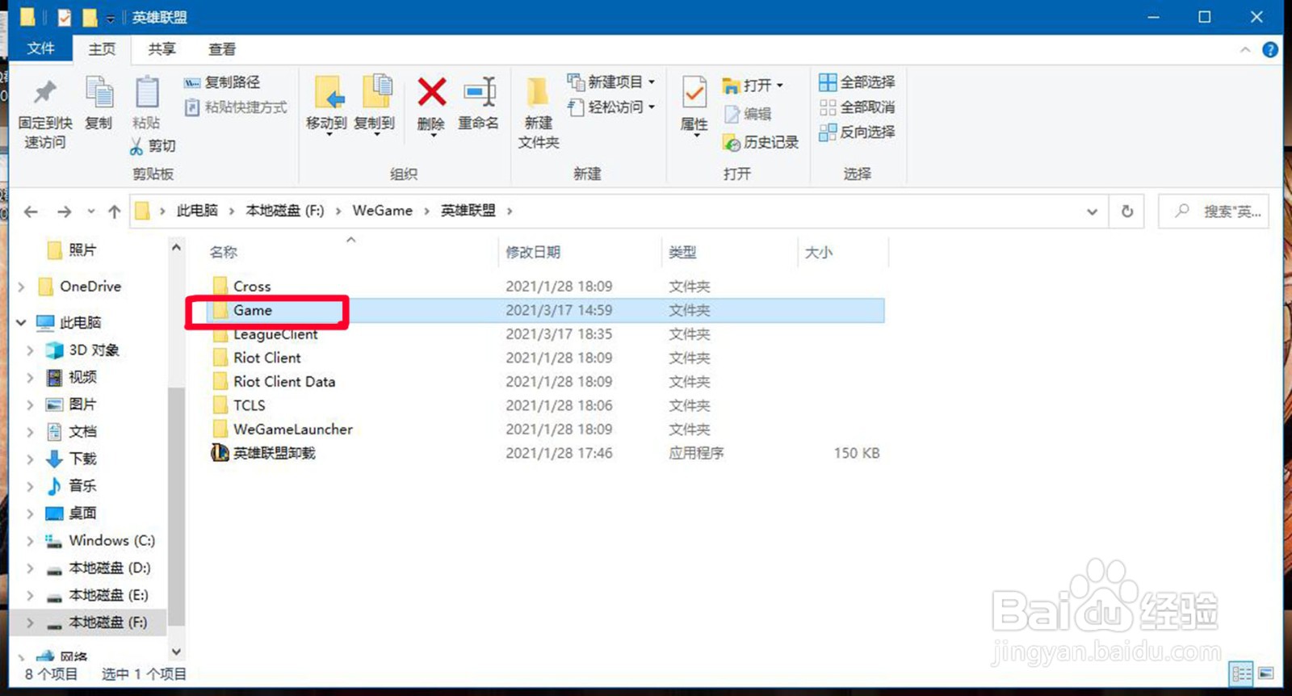The height and width of the screenshot is (696, 1292).
Task: Expand the 本地磁盘 (D:) tree node
Action: [30, 568]
